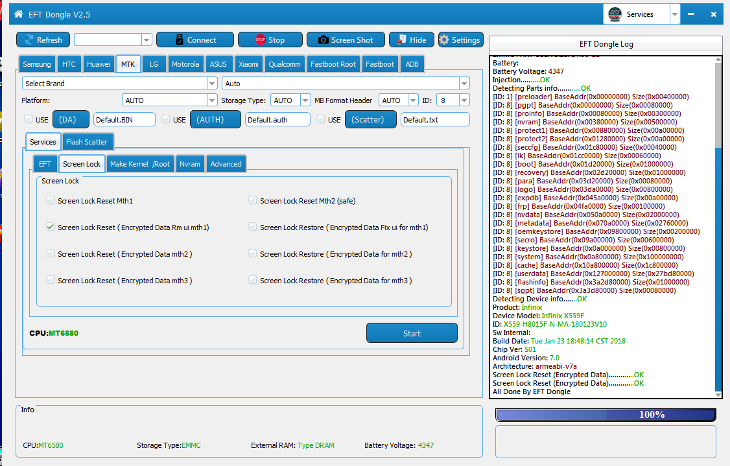The height and width of the screenshot is (466, 730).
Task: Click the Connect phone icon
Action: pos(180,40)
